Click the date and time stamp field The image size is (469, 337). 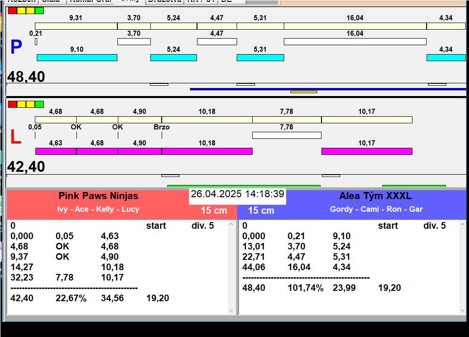[x=238, y=194]
